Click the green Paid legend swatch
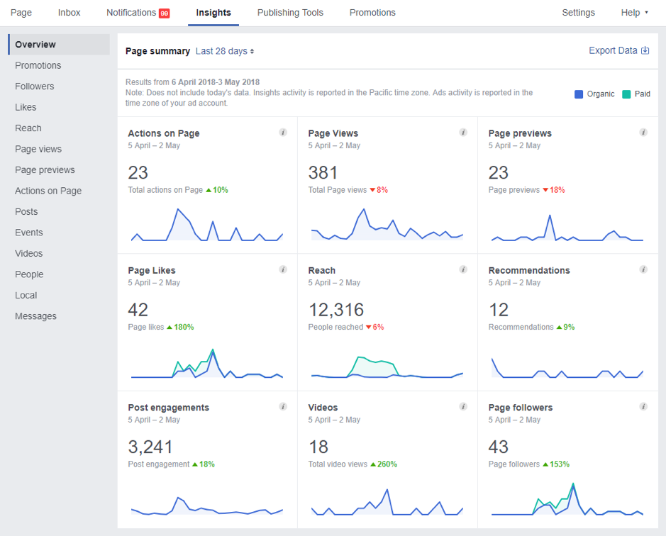This screenshot has height=536, width=666. [626, 94]
